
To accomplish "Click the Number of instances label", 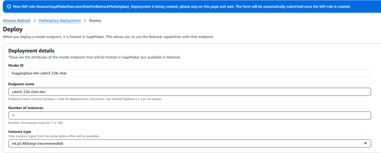I will pos(26,108).
